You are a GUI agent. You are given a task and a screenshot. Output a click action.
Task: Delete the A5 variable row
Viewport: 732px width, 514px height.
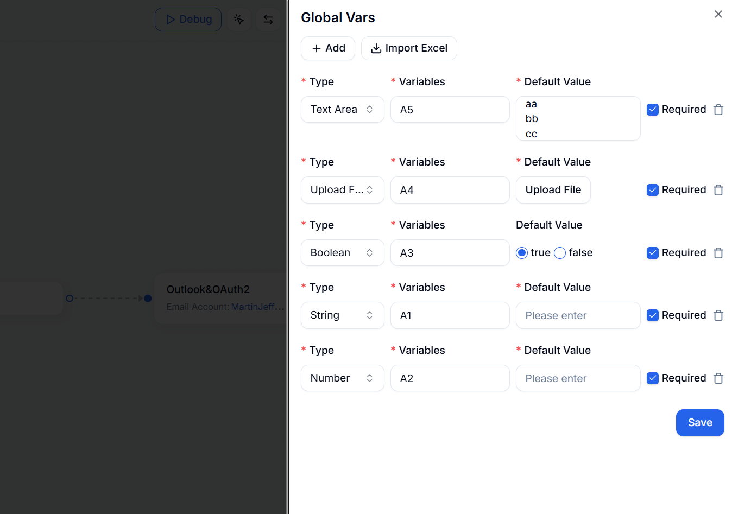(718, 110)
